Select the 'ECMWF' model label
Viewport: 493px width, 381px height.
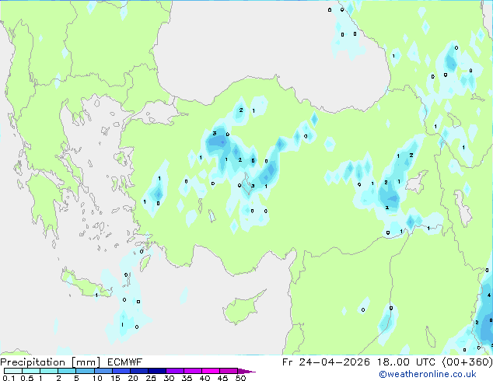[125, 362]
